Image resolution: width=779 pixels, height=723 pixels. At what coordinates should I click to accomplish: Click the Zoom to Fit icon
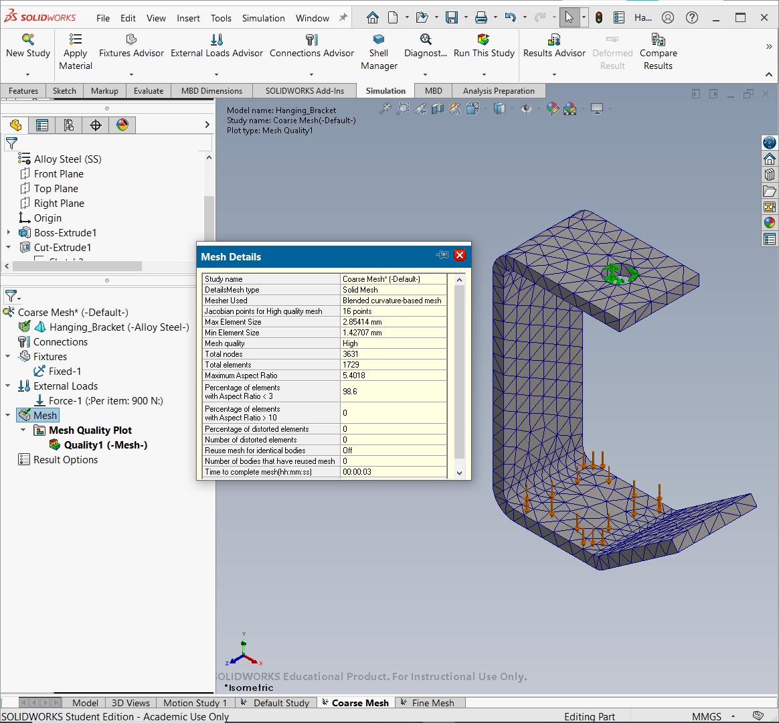pos(385,108)
